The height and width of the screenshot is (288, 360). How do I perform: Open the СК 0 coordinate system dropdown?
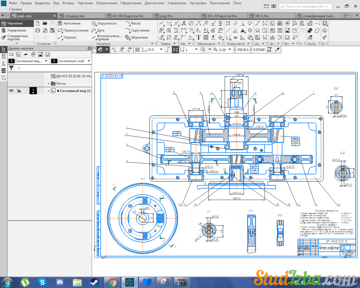click(x=161, y=50)
